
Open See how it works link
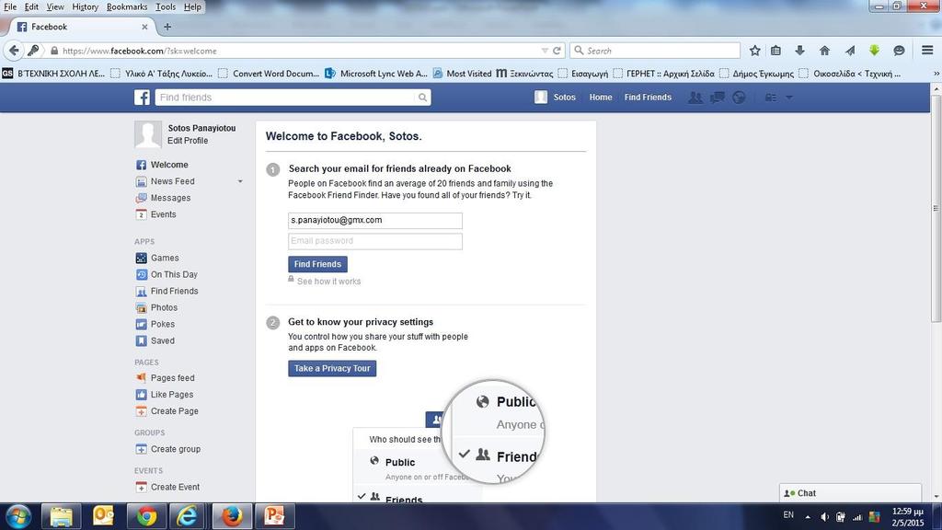coord(328,282)
